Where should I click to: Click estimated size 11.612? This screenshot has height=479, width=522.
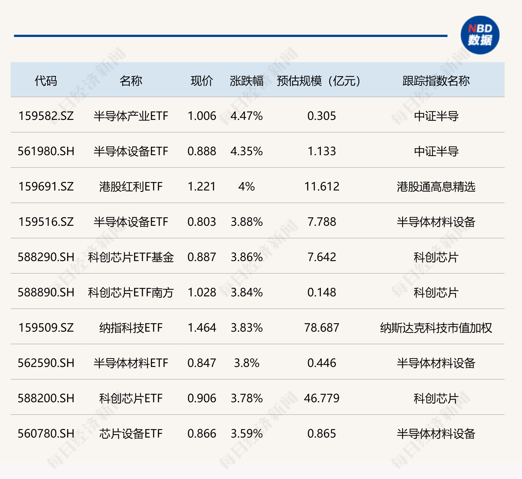(322, 187)
